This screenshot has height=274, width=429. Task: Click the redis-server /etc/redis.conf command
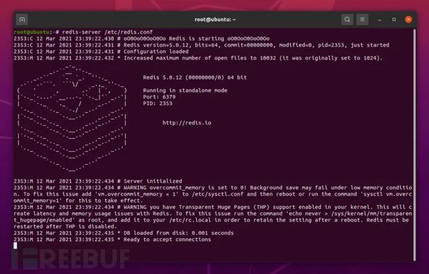tap(108, 32)
